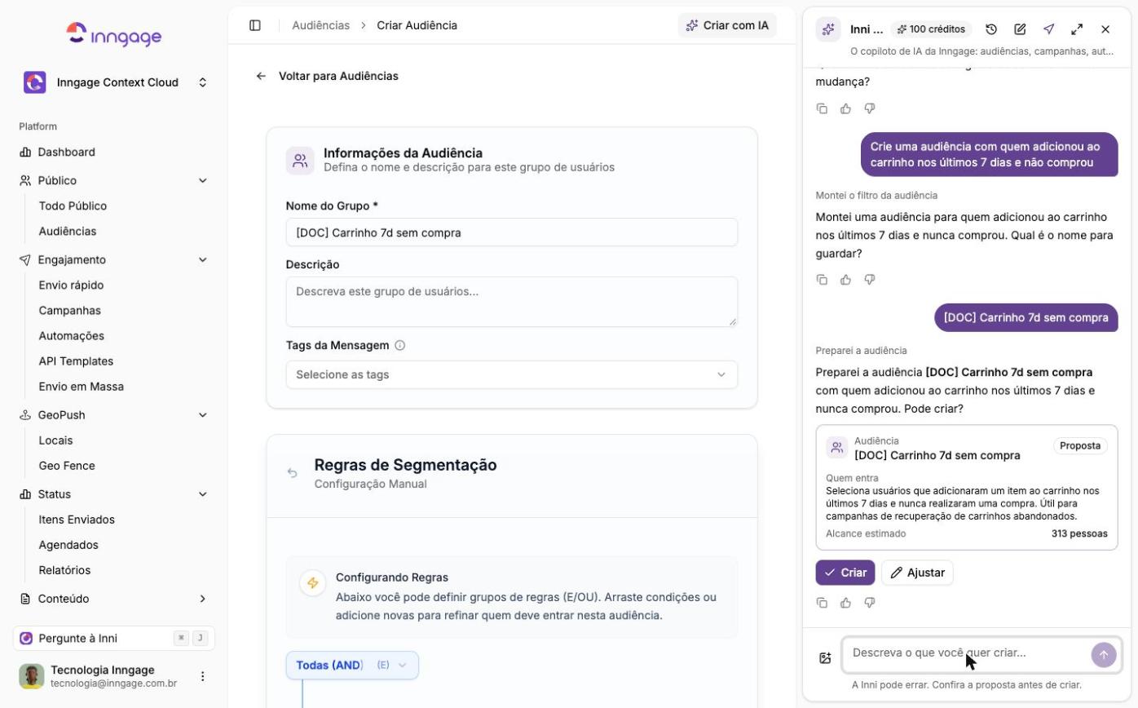Thumbs down the 'Montei uma audiência' reply
Screen dimensions: 1138x708
(869, 280)
